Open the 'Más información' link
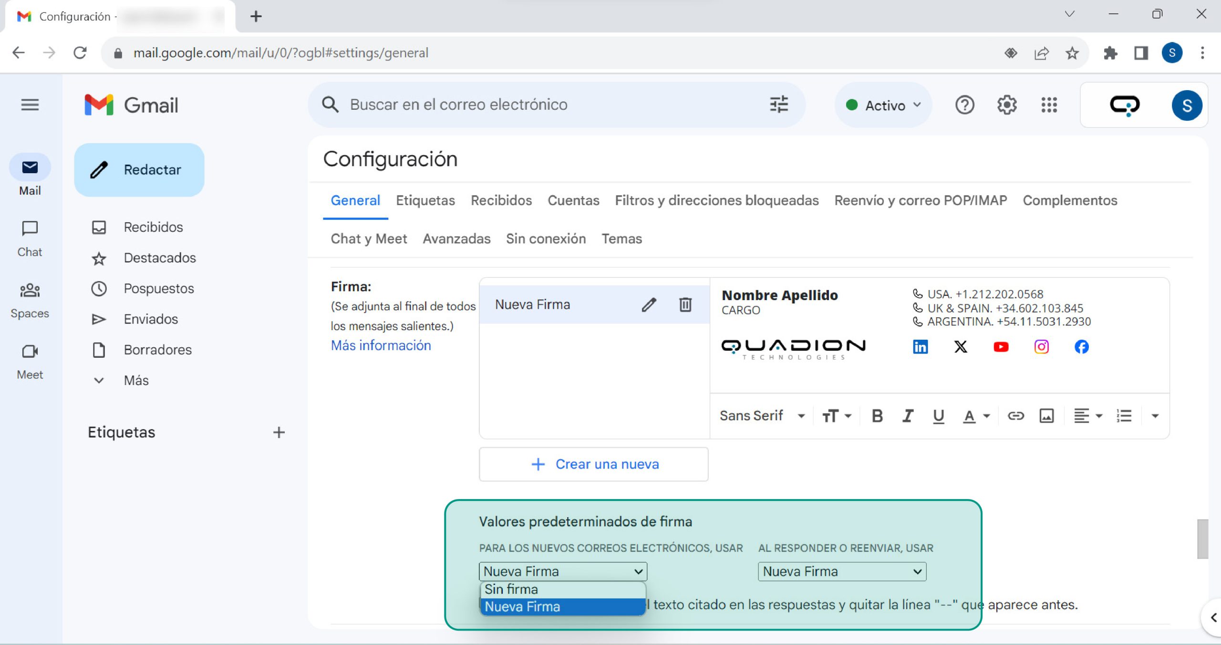 [x=381, y=345]
